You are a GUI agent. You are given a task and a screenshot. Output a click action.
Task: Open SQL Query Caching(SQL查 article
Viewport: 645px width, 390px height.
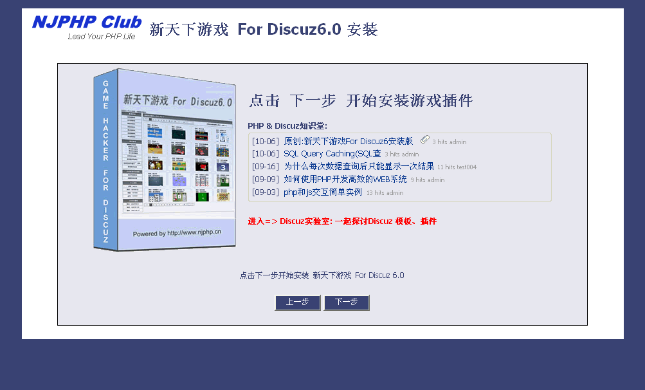tap(332, 154)
